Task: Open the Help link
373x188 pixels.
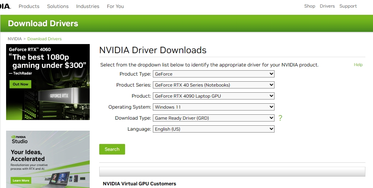Action: 358,65
